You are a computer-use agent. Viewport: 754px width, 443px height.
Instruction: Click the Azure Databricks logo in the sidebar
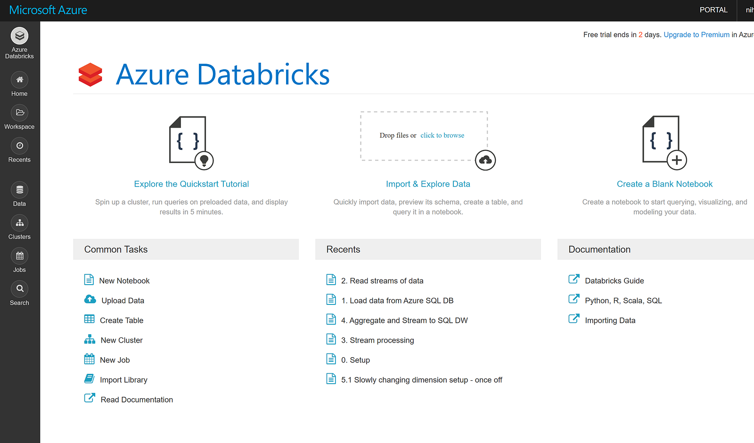pyautogui.click(x=19, y=36)
